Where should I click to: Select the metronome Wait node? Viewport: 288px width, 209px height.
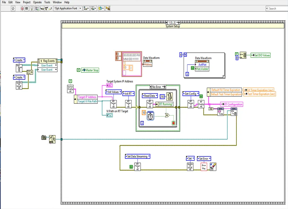(x=170, y=97)
